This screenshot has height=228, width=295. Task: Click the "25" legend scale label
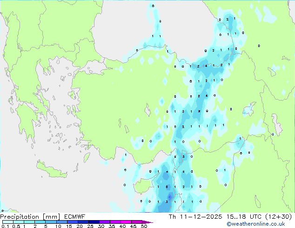coord(90,226)
